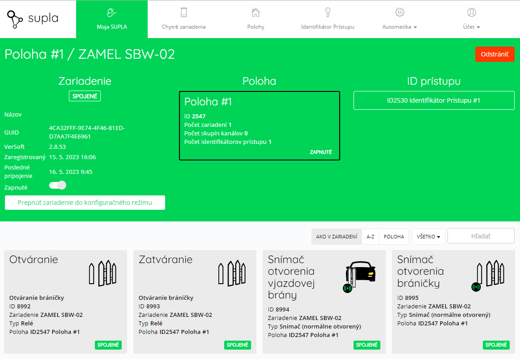Click the SPOJENÉ badge under Zariadenie
The height and width of the screenshot is (359, 520).
(x=85, y=96)
